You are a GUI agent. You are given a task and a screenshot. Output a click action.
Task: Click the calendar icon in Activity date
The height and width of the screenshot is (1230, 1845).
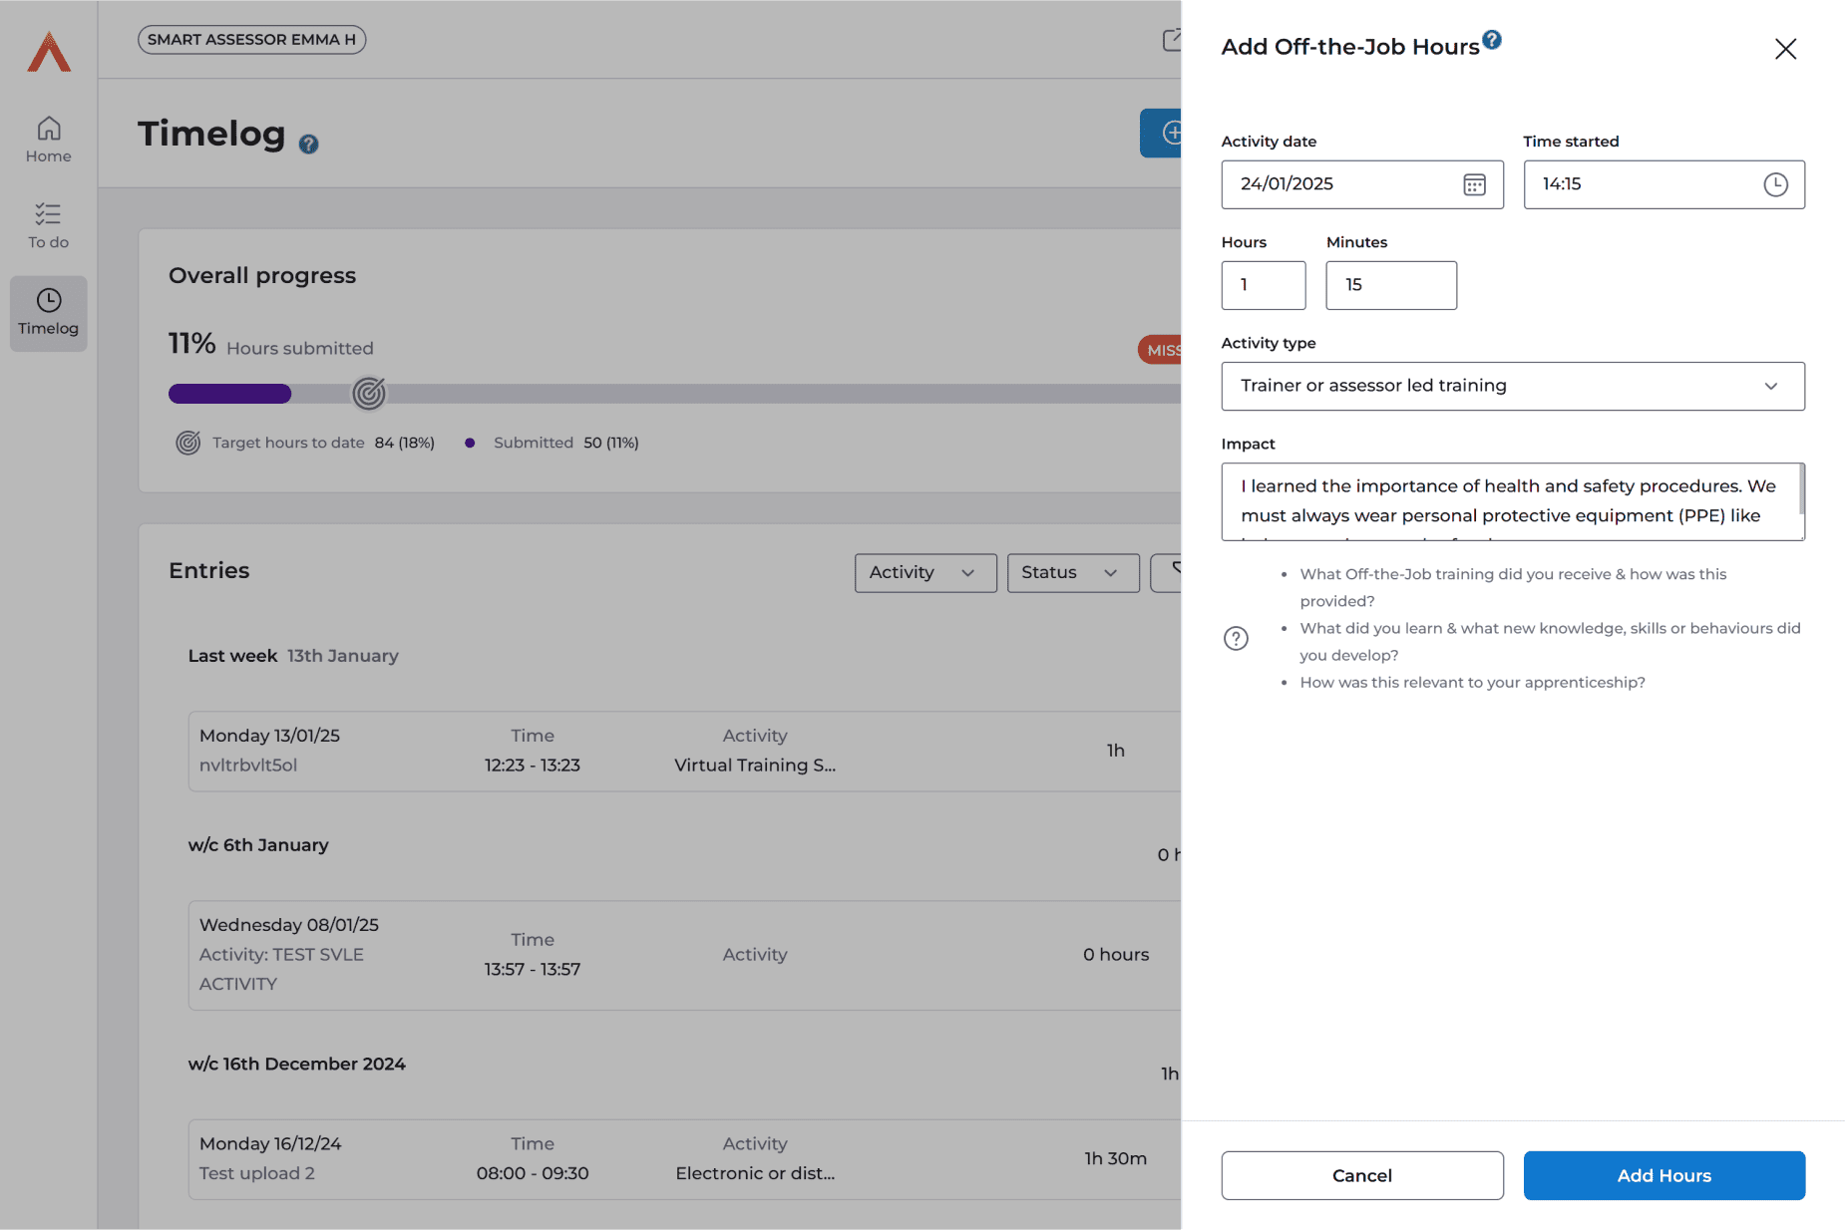(x=1474, y=184)
